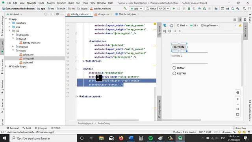Screen dimensions: 252x142
Task: Open the app run configuration dropdown
Action: coord(136,9)
